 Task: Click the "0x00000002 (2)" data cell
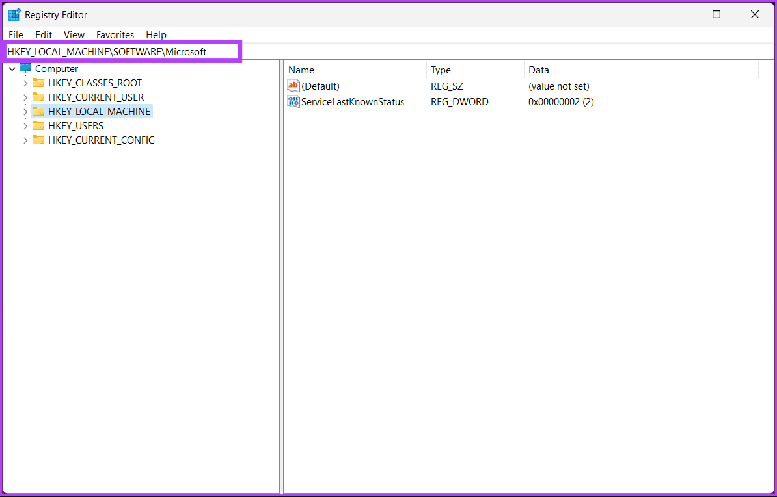point(561,102)
